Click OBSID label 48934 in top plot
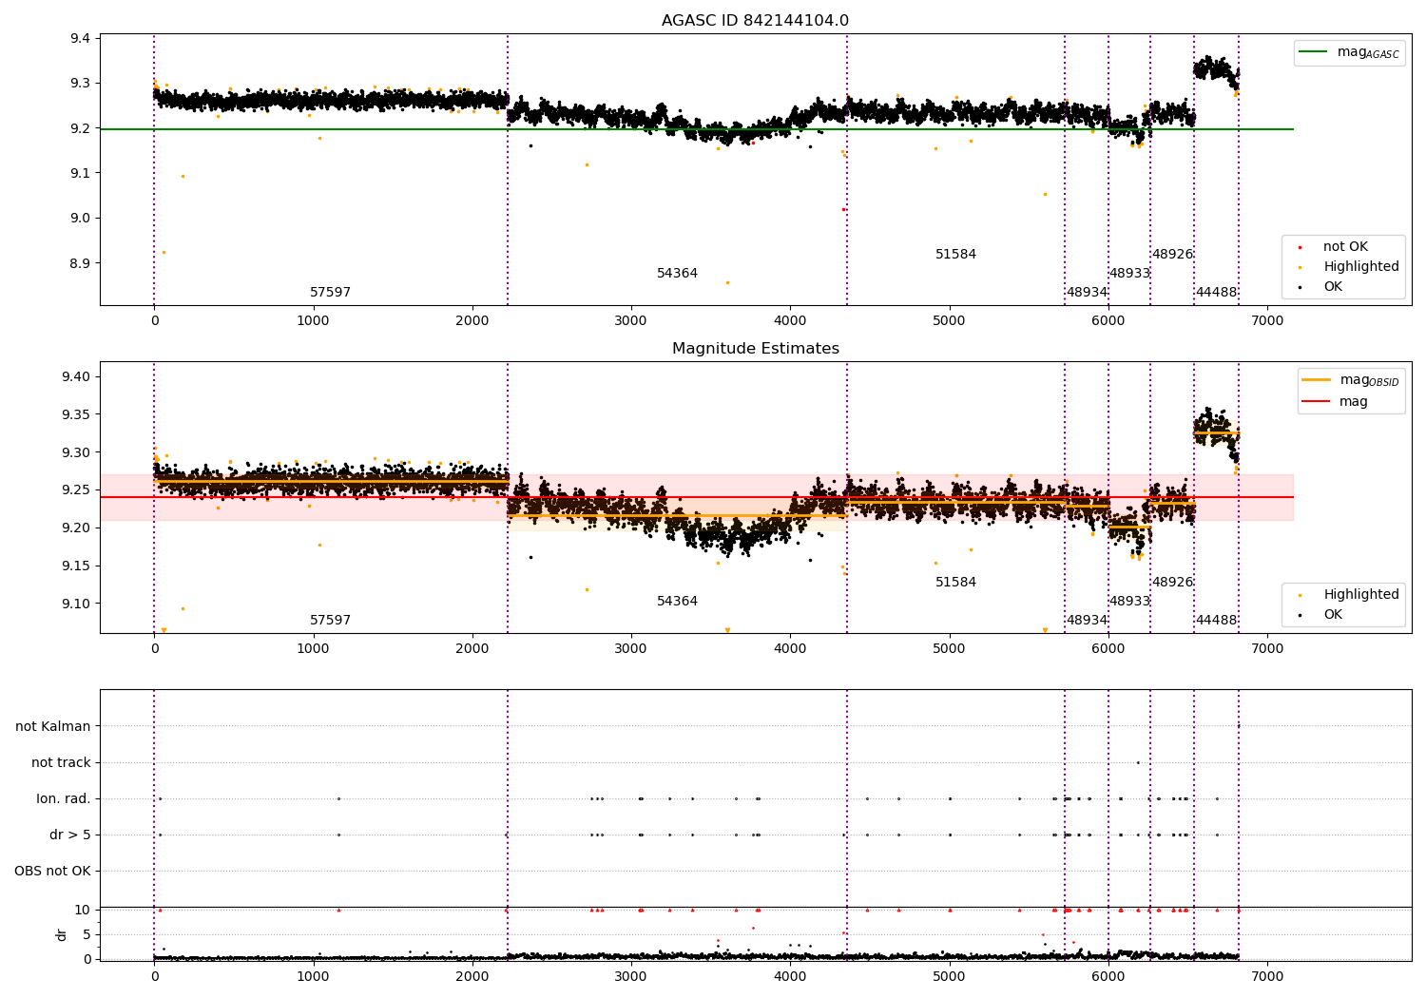The image size is (1426, 998). (x=1087, y=293)
